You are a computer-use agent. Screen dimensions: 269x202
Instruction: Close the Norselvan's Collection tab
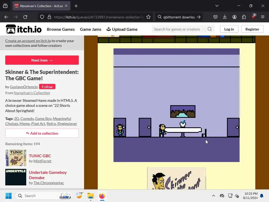click(x=66, y=6)
